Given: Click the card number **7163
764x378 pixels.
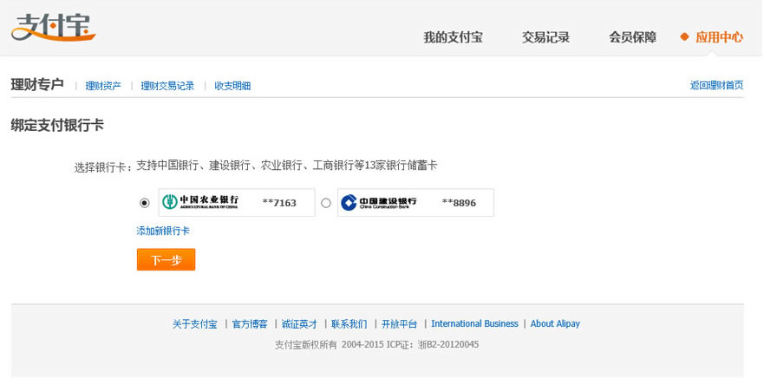Looking at the screenshot, I should 279,203.
